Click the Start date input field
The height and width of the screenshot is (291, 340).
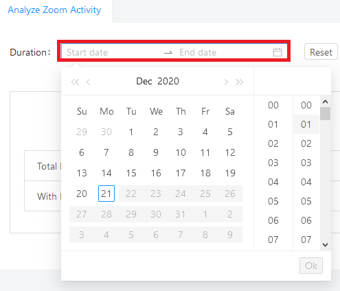click(x=112, y=52)
